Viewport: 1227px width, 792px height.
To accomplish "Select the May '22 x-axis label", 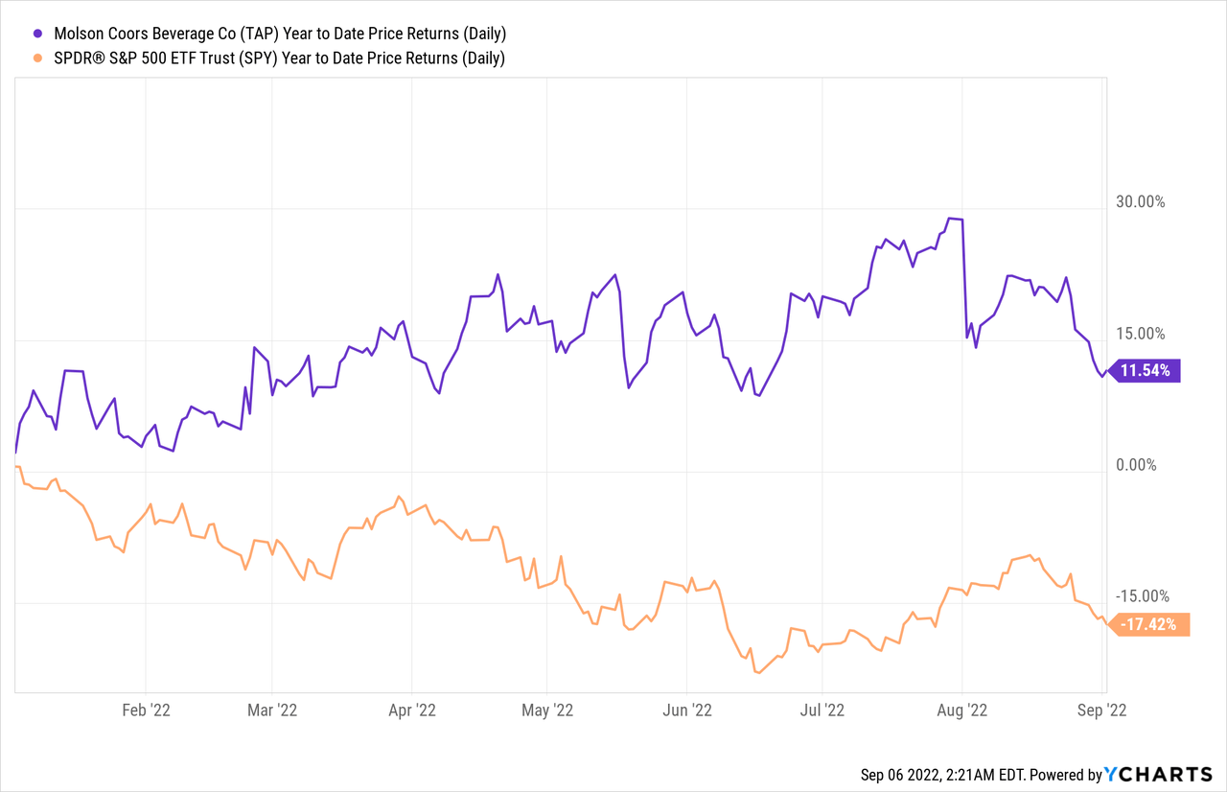I will point(546,710).
